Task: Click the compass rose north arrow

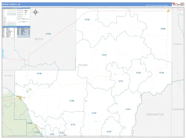Action: 35,12
